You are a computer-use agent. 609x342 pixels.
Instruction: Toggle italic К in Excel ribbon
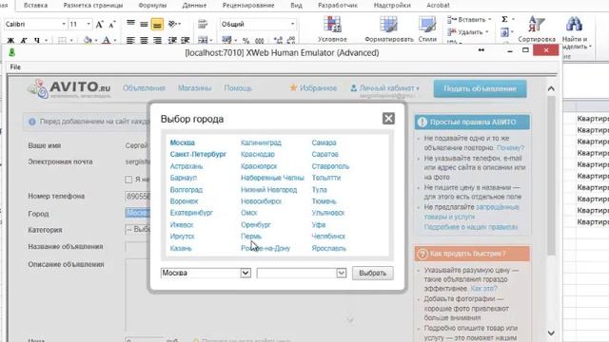(24, 40)
